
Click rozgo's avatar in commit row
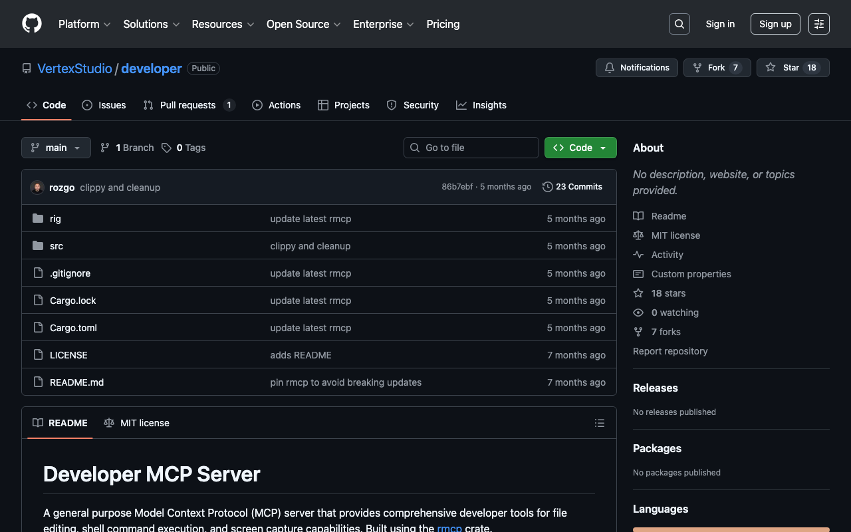click(37, 188)
